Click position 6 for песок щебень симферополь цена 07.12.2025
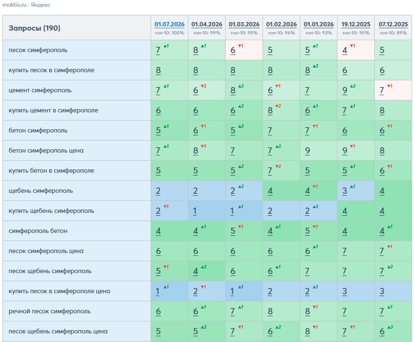The height and width of the screenshot is (342, 414). (x=382, y=331)
